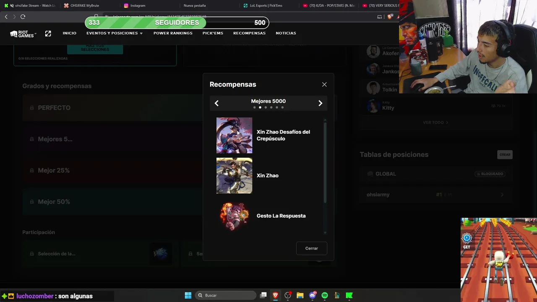
Task: Click the fourth tier pagination dot
Action: click(x=271, y=107)
